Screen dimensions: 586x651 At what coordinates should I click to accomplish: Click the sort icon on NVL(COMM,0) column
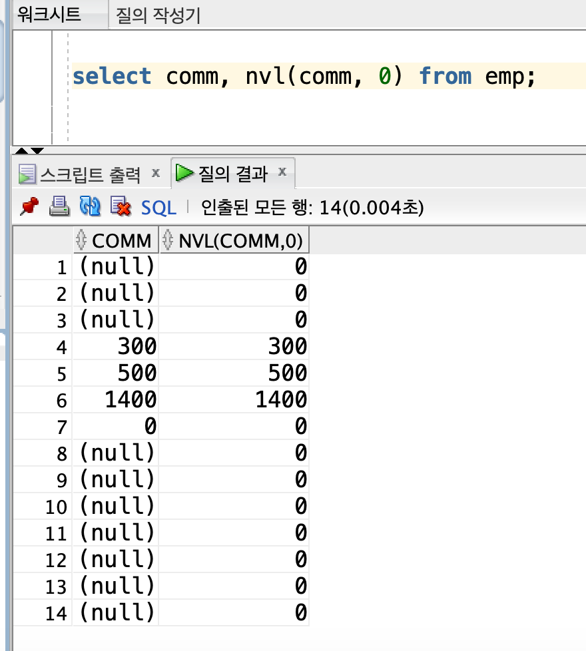tap(168, 240)
